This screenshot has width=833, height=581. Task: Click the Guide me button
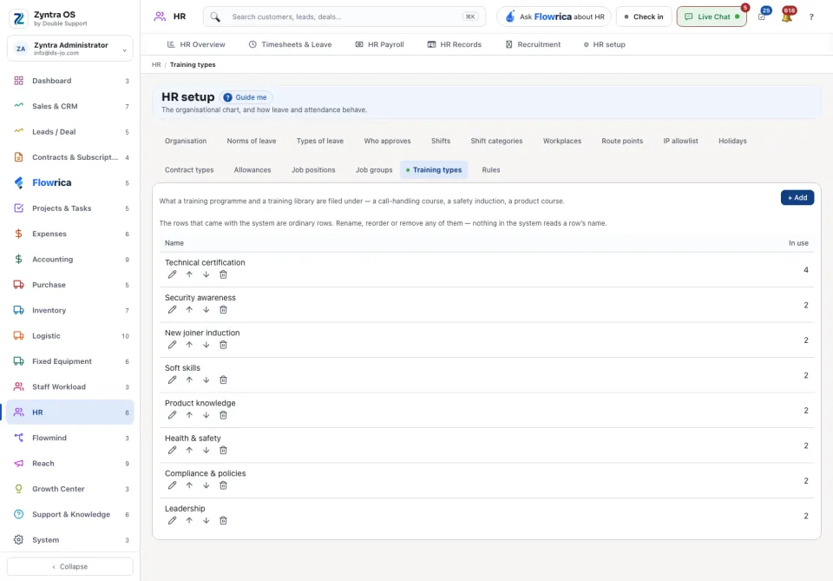click(x=246, y=97)
